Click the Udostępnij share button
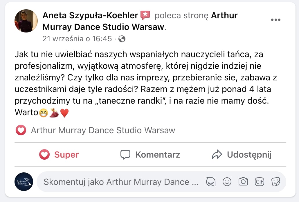The width and height of the screenshot is (299, 202). click(x=241, y=155)
